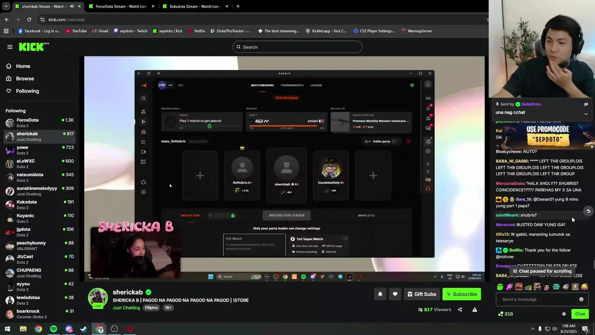595x335 pixels.
Task: Send message with the Chat button
Action: [x=580, y=314]
